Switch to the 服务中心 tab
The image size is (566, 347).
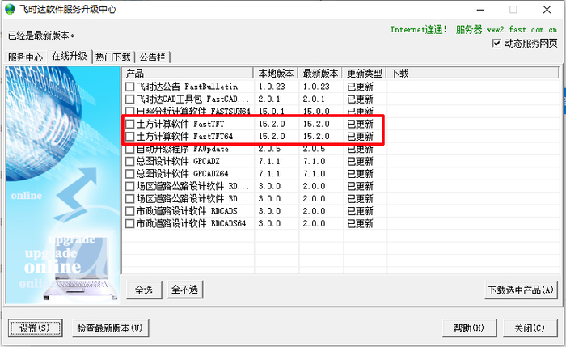tap(25, 57)
